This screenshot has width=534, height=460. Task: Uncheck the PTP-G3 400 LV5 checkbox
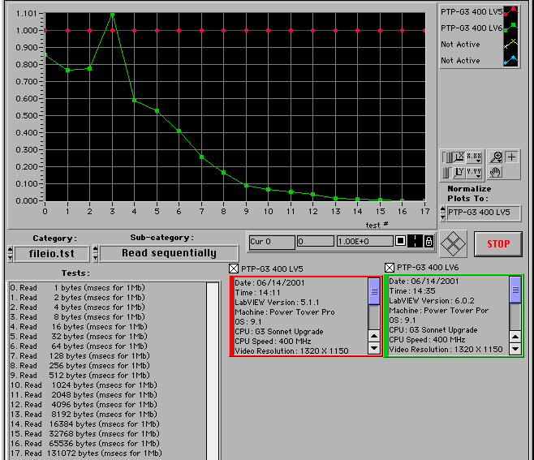click(x=235, y=269)
